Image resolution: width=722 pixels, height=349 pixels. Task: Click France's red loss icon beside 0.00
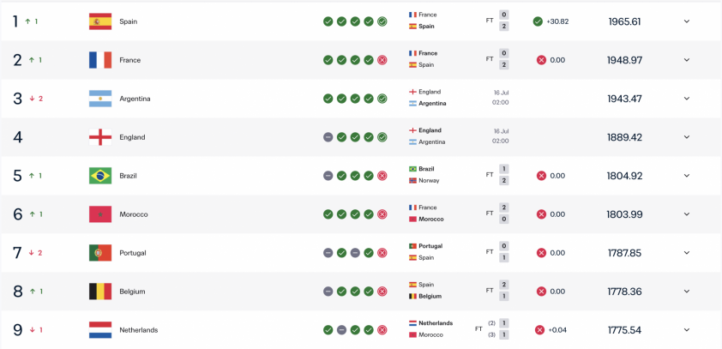541,60
